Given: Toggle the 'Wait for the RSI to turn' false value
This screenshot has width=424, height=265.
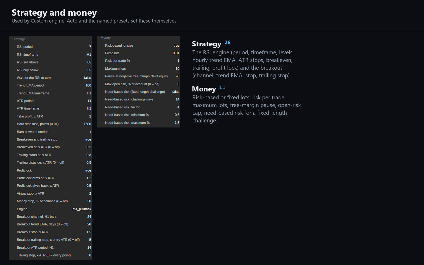Looking at the screenshot, I should (87, 78).
